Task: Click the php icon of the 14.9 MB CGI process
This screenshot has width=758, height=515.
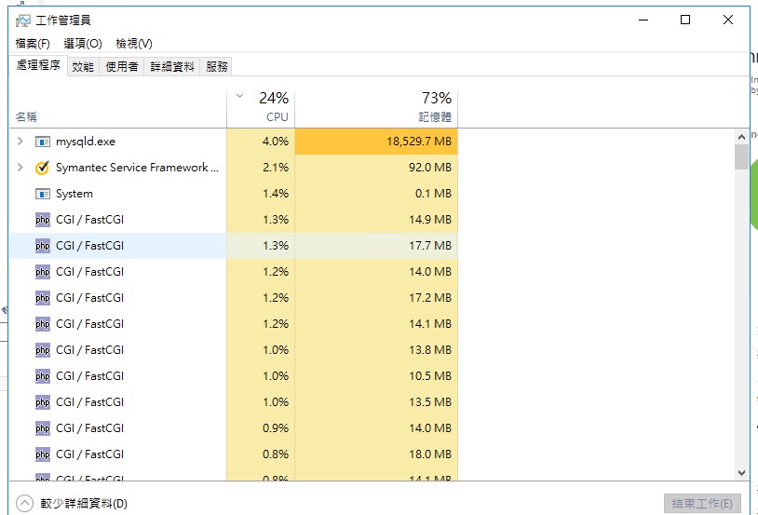Action: [x=42, y=220]
